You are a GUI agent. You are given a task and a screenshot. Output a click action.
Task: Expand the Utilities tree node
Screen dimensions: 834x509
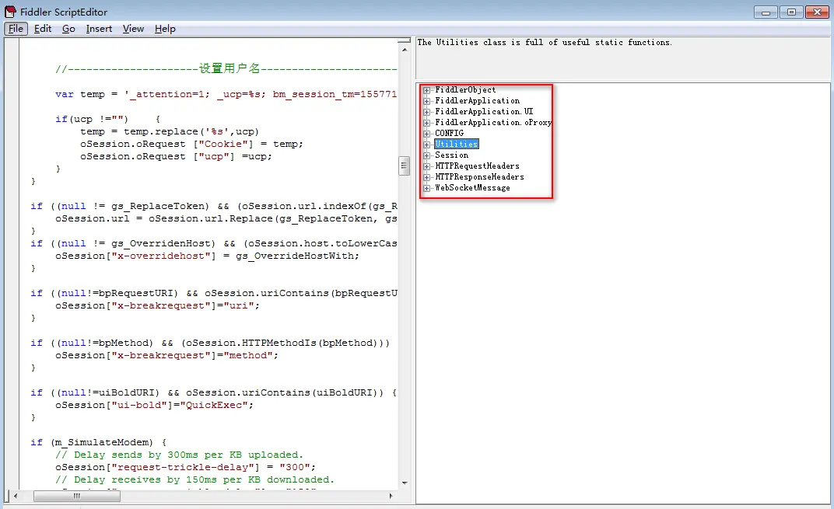pyautogui.click(x=426, y=145)
